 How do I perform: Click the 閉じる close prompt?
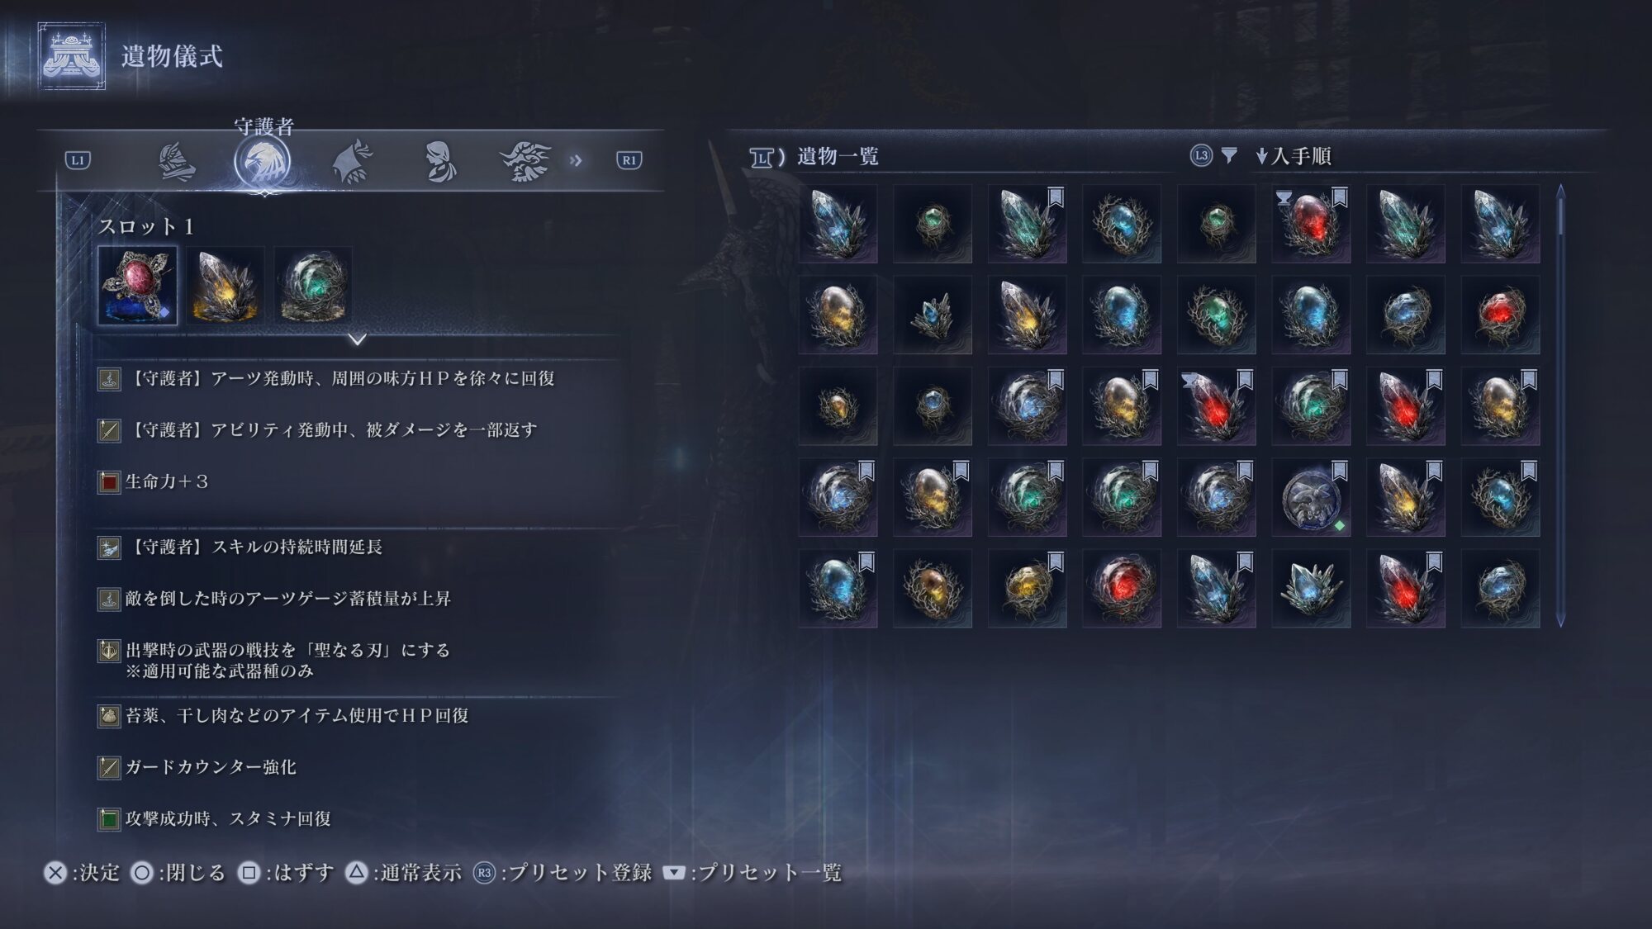(x=178, y=873)
